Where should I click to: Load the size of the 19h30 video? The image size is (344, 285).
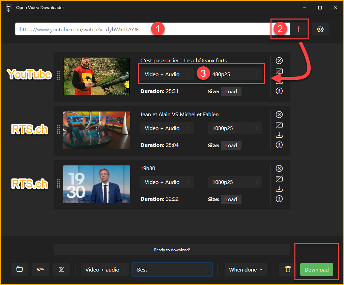click(231, 199)
